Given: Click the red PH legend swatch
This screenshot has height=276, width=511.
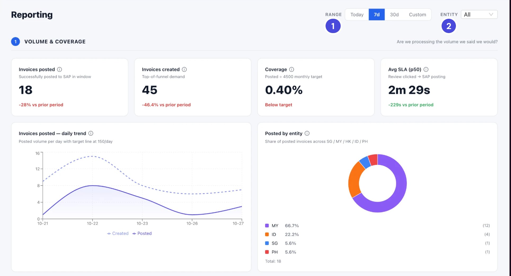Looking at the screenshot, I should pyautogui.click(x=267, y=252).
